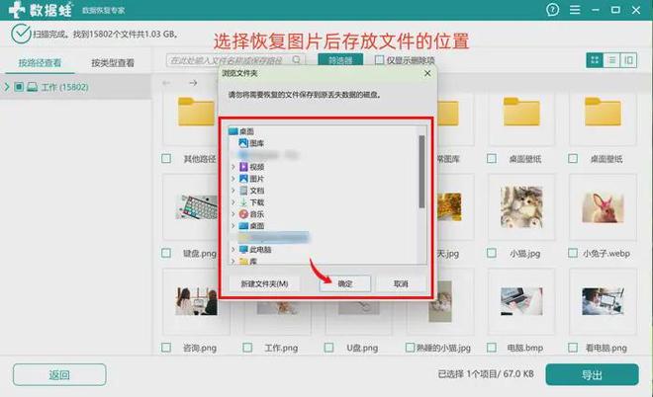Switch to list view mode
The image size is (653, 397).
pyautogui.click(x=611, y=60)
